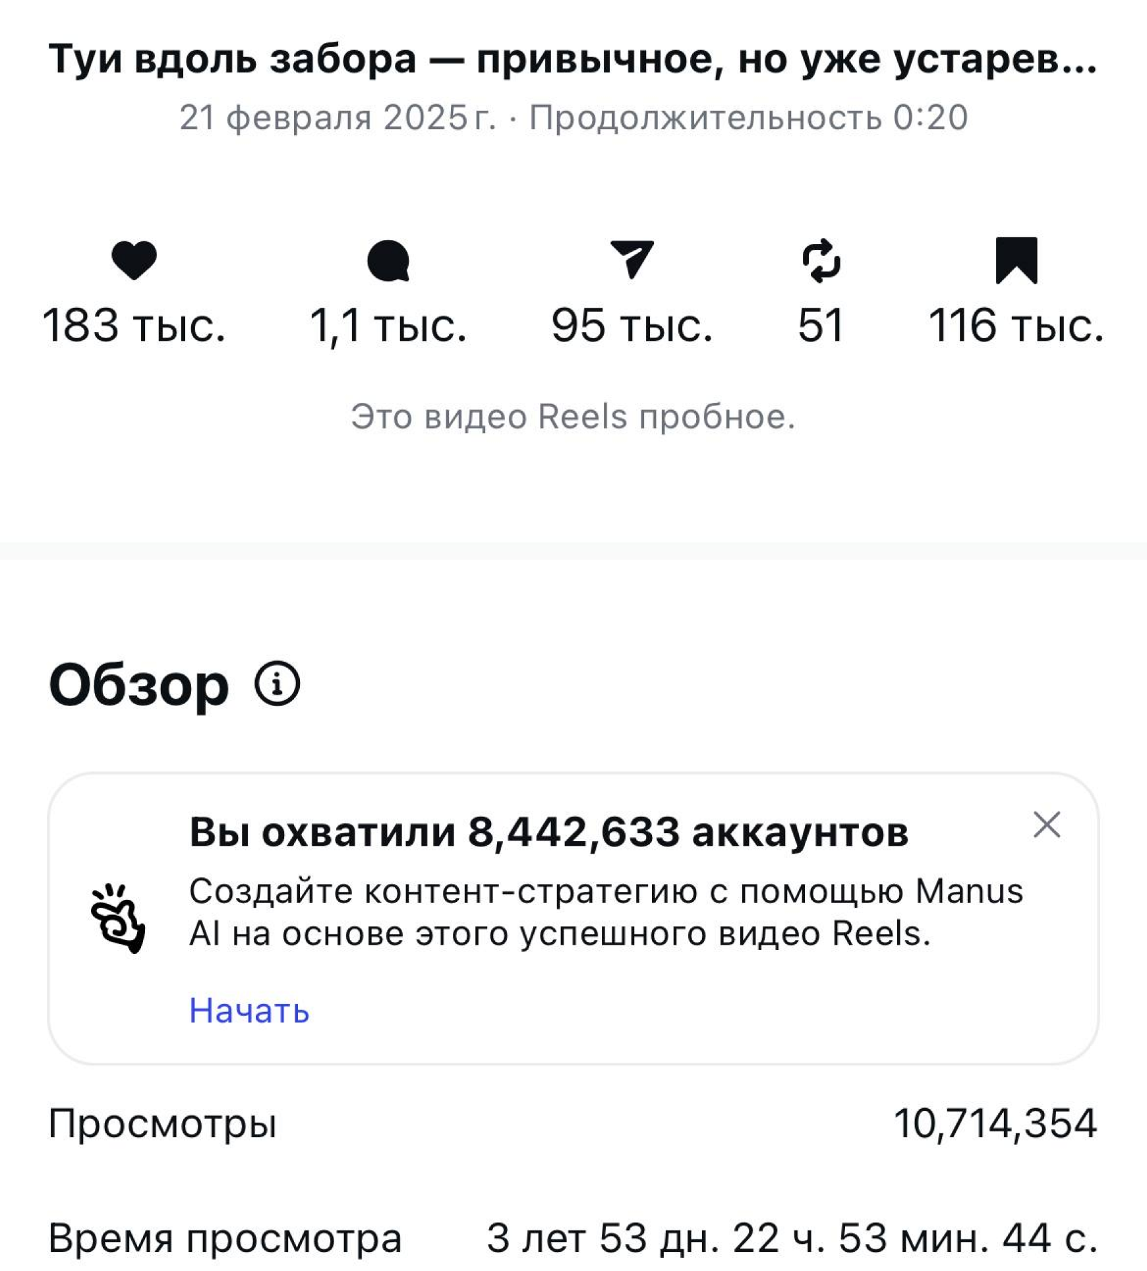Open the reel title starting with Туи
The width and height of the screenshot is (1147, 1271).
(x=572, y=59)
